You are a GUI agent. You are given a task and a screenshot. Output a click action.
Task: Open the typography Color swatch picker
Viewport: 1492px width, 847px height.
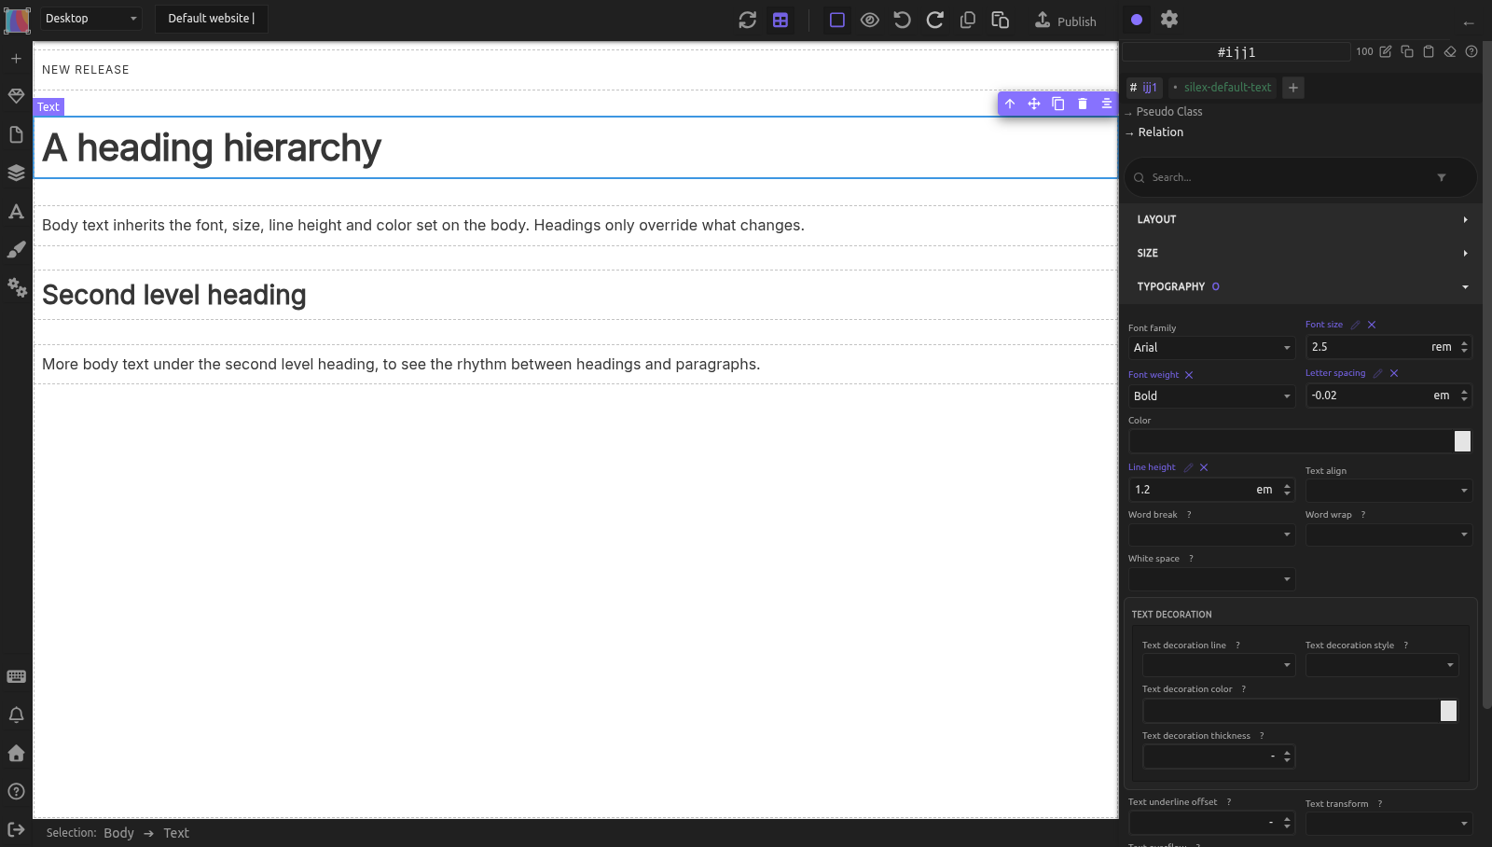point(1462,442)
